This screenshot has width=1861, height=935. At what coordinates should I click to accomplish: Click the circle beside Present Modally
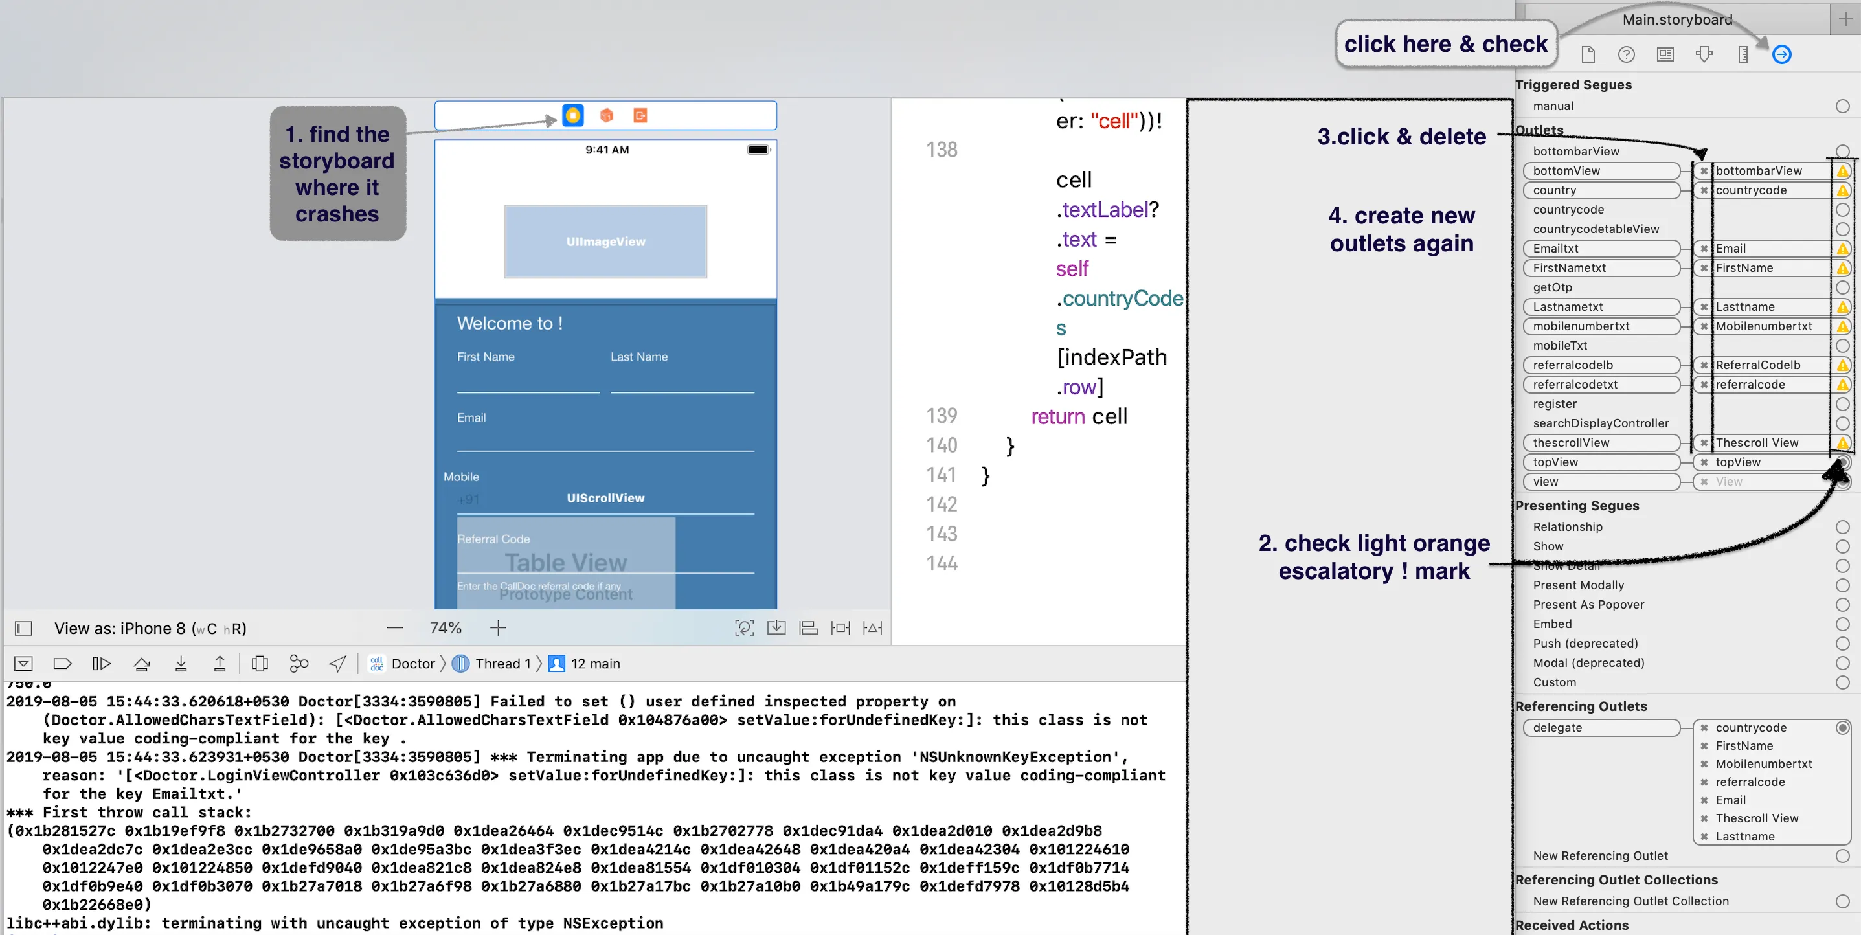[x=1842, y=585]
